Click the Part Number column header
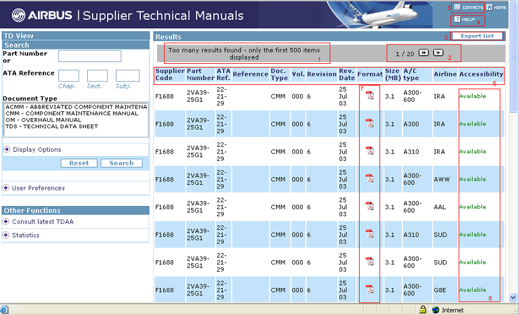This screenshot has height=315, width=519. (x=200, y=74)
